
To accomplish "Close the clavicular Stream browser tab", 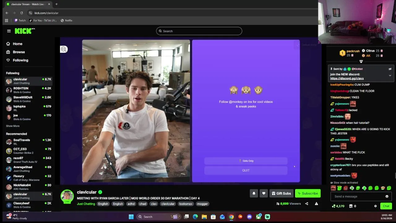I will [x=49, y=4].
